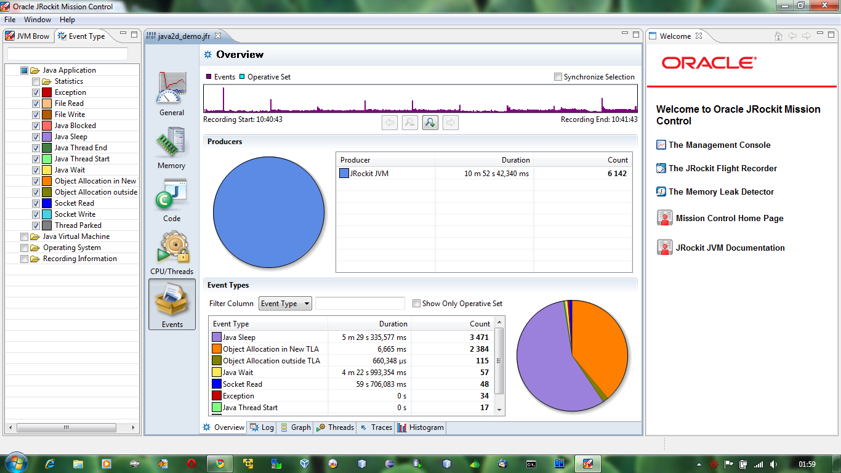This screenshot has height=473, width=841.
Task: Sort Event Types table by Count header
Action: point(452,323)
